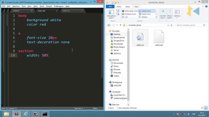Open the Goto menu in Sublime Text
This screenshot has height=117, width=209.
pos(36,6)
